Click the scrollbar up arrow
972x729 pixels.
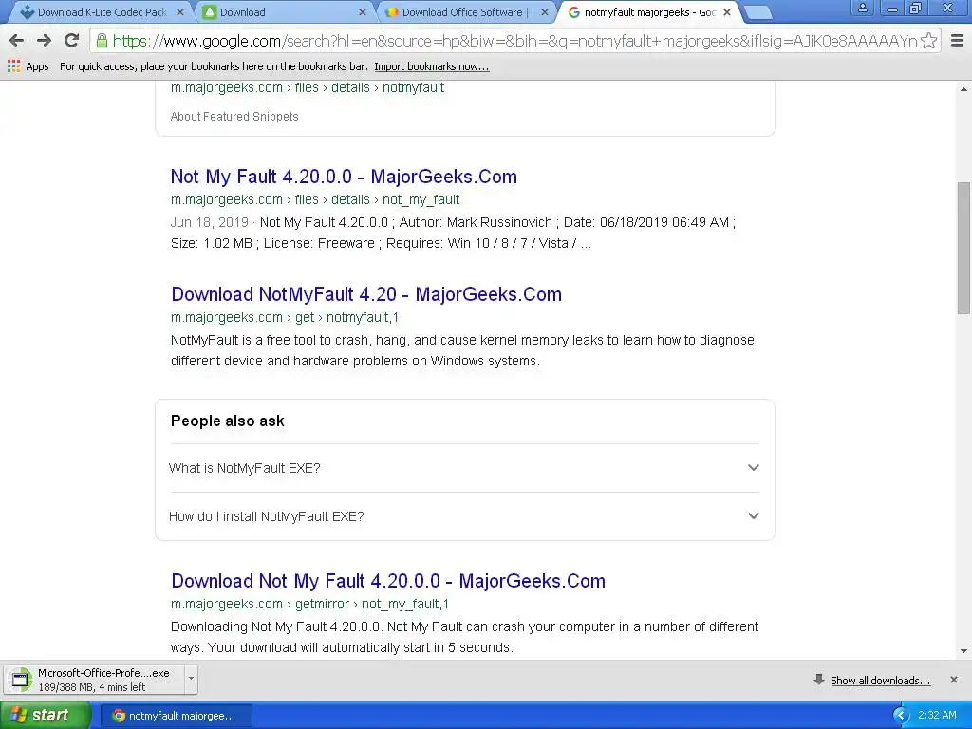point(963,89)
